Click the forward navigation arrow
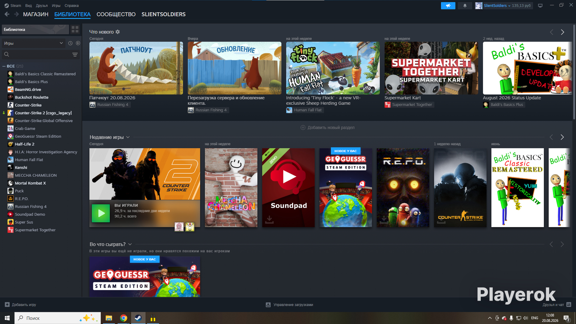This screenshot has width=576, height=324. click(x=17, y=14)
